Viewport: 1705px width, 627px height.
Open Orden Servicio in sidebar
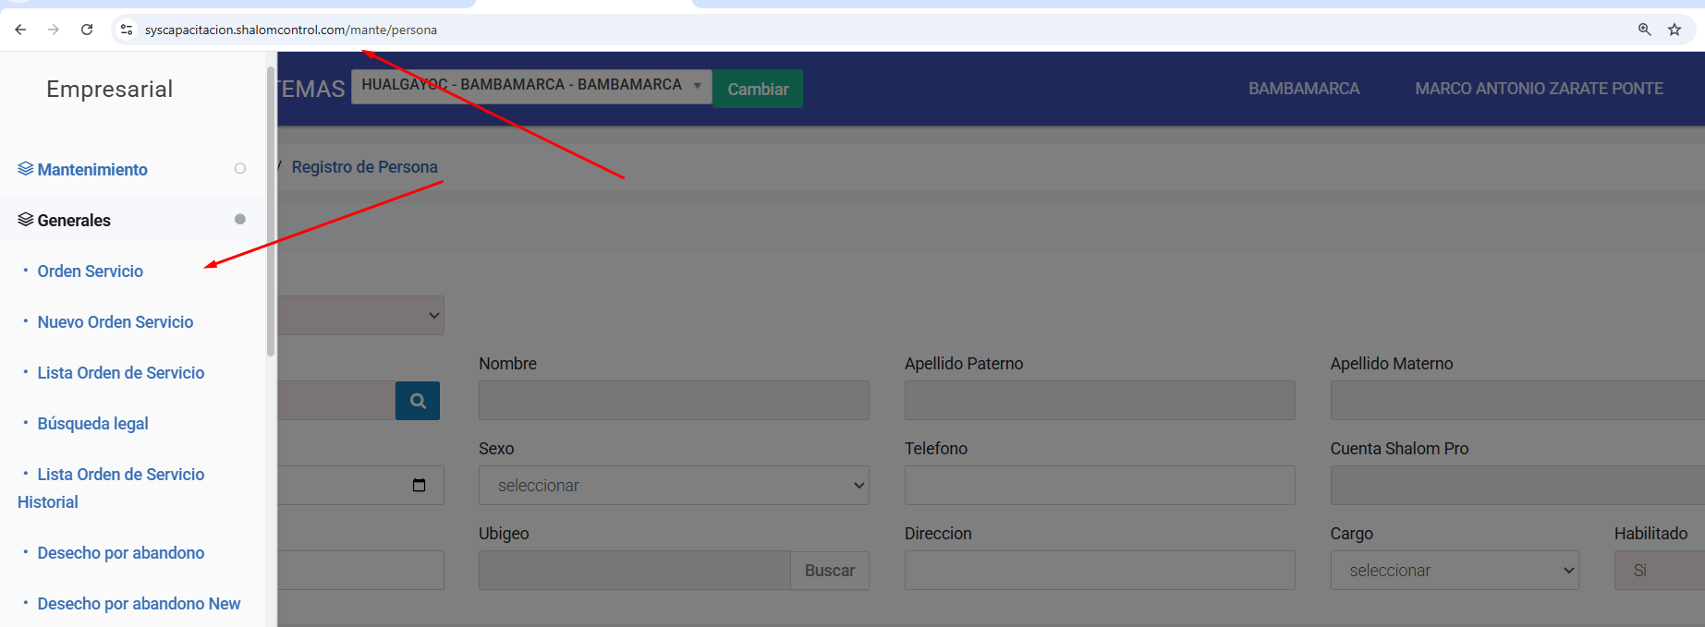point(90,271)
